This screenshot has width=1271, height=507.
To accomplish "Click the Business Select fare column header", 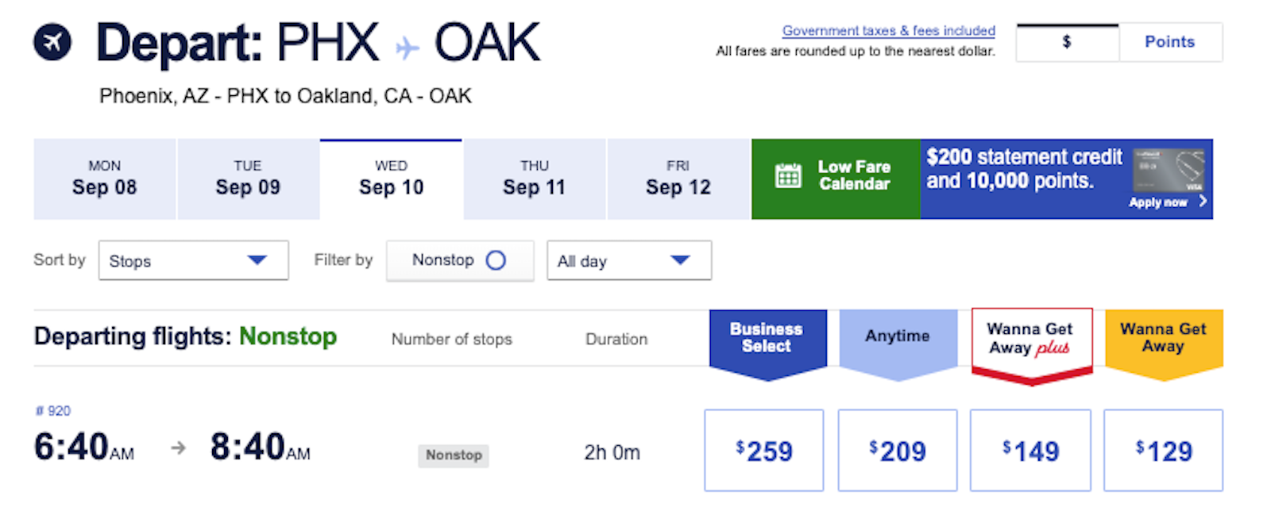I will 767,338.
